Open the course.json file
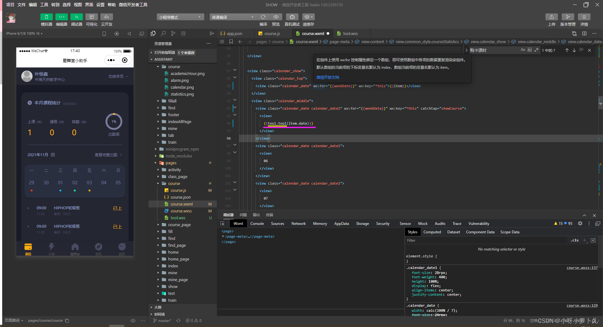This screenshot has width=603, height=327. [181, 197]
